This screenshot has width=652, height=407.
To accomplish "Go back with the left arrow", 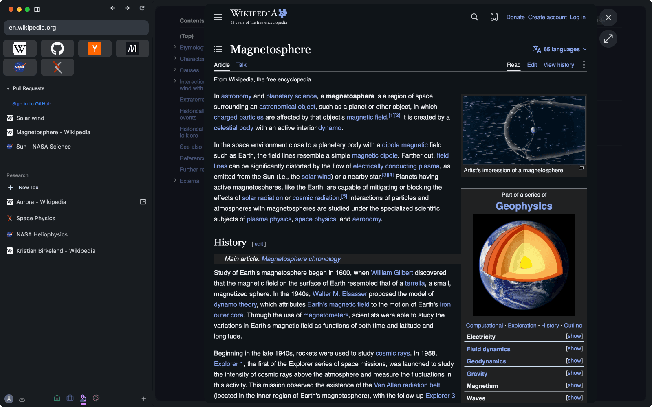I will pos(113,8).
